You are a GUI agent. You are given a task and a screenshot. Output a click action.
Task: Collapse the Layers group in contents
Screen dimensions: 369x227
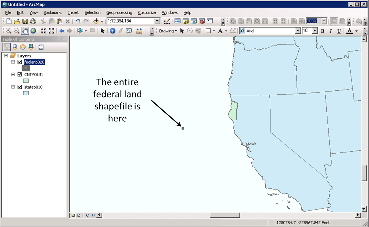[6, 56]
